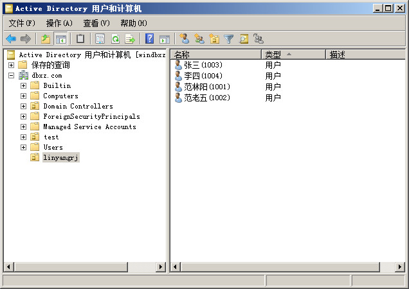Go back with the blue Back arrow

(11, 39)
